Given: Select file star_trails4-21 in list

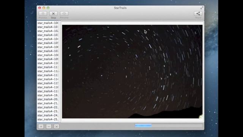Looking at the screenshot, I should (48, 103).
